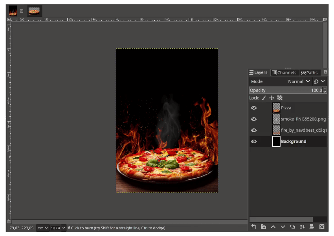Switch to the first image tab with the fire pizza thumbnail
334x236 pixels.
(13, 11)
